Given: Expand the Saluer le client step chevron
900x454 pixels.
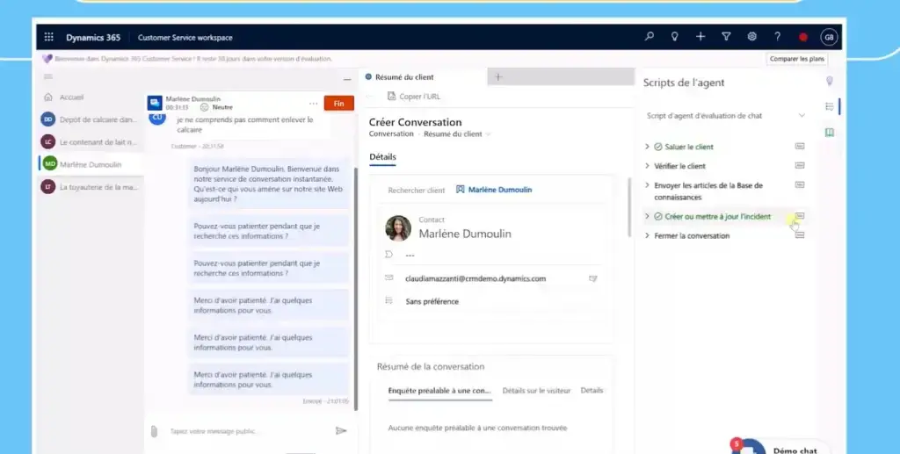Looking at the screenshot, I should click(x=647, y=147).
